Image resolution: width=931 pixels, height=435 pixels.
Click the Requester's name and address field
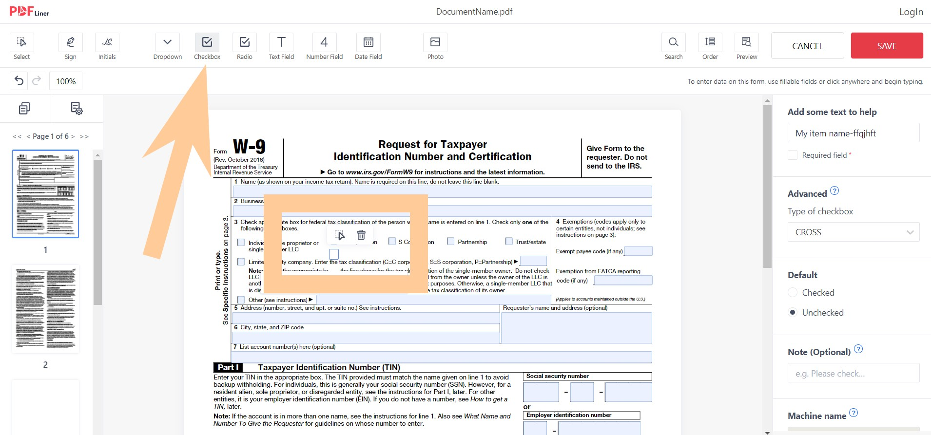577,328
